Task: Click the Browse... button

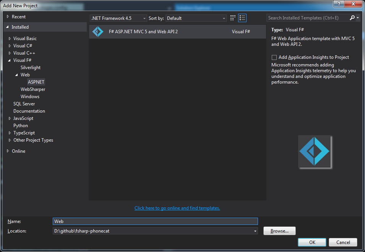Action: pyautogui.click(x=279, y=231)
